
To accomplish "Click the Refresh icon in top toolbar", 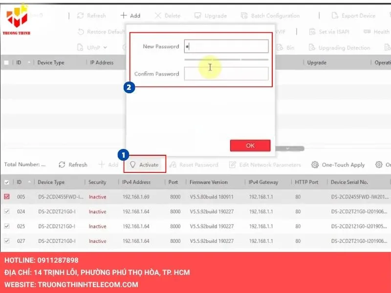I will [81, 16].
